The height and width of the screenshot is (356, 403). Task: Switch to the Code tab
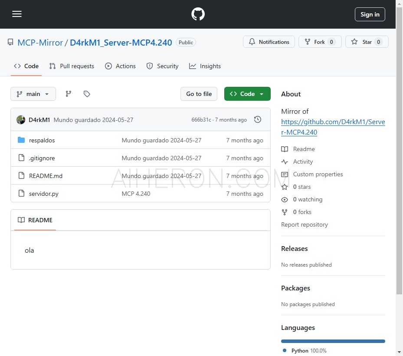click(x=26, y=66)
